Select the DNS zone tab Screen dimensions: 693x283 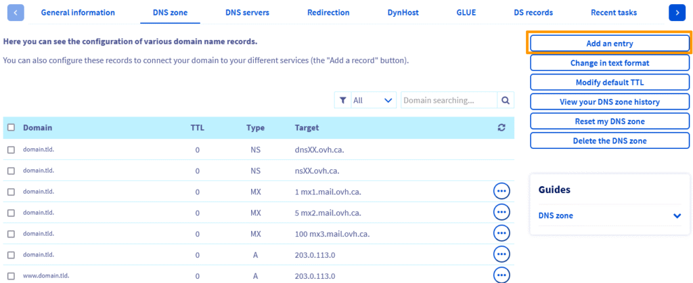pos(170,12)
